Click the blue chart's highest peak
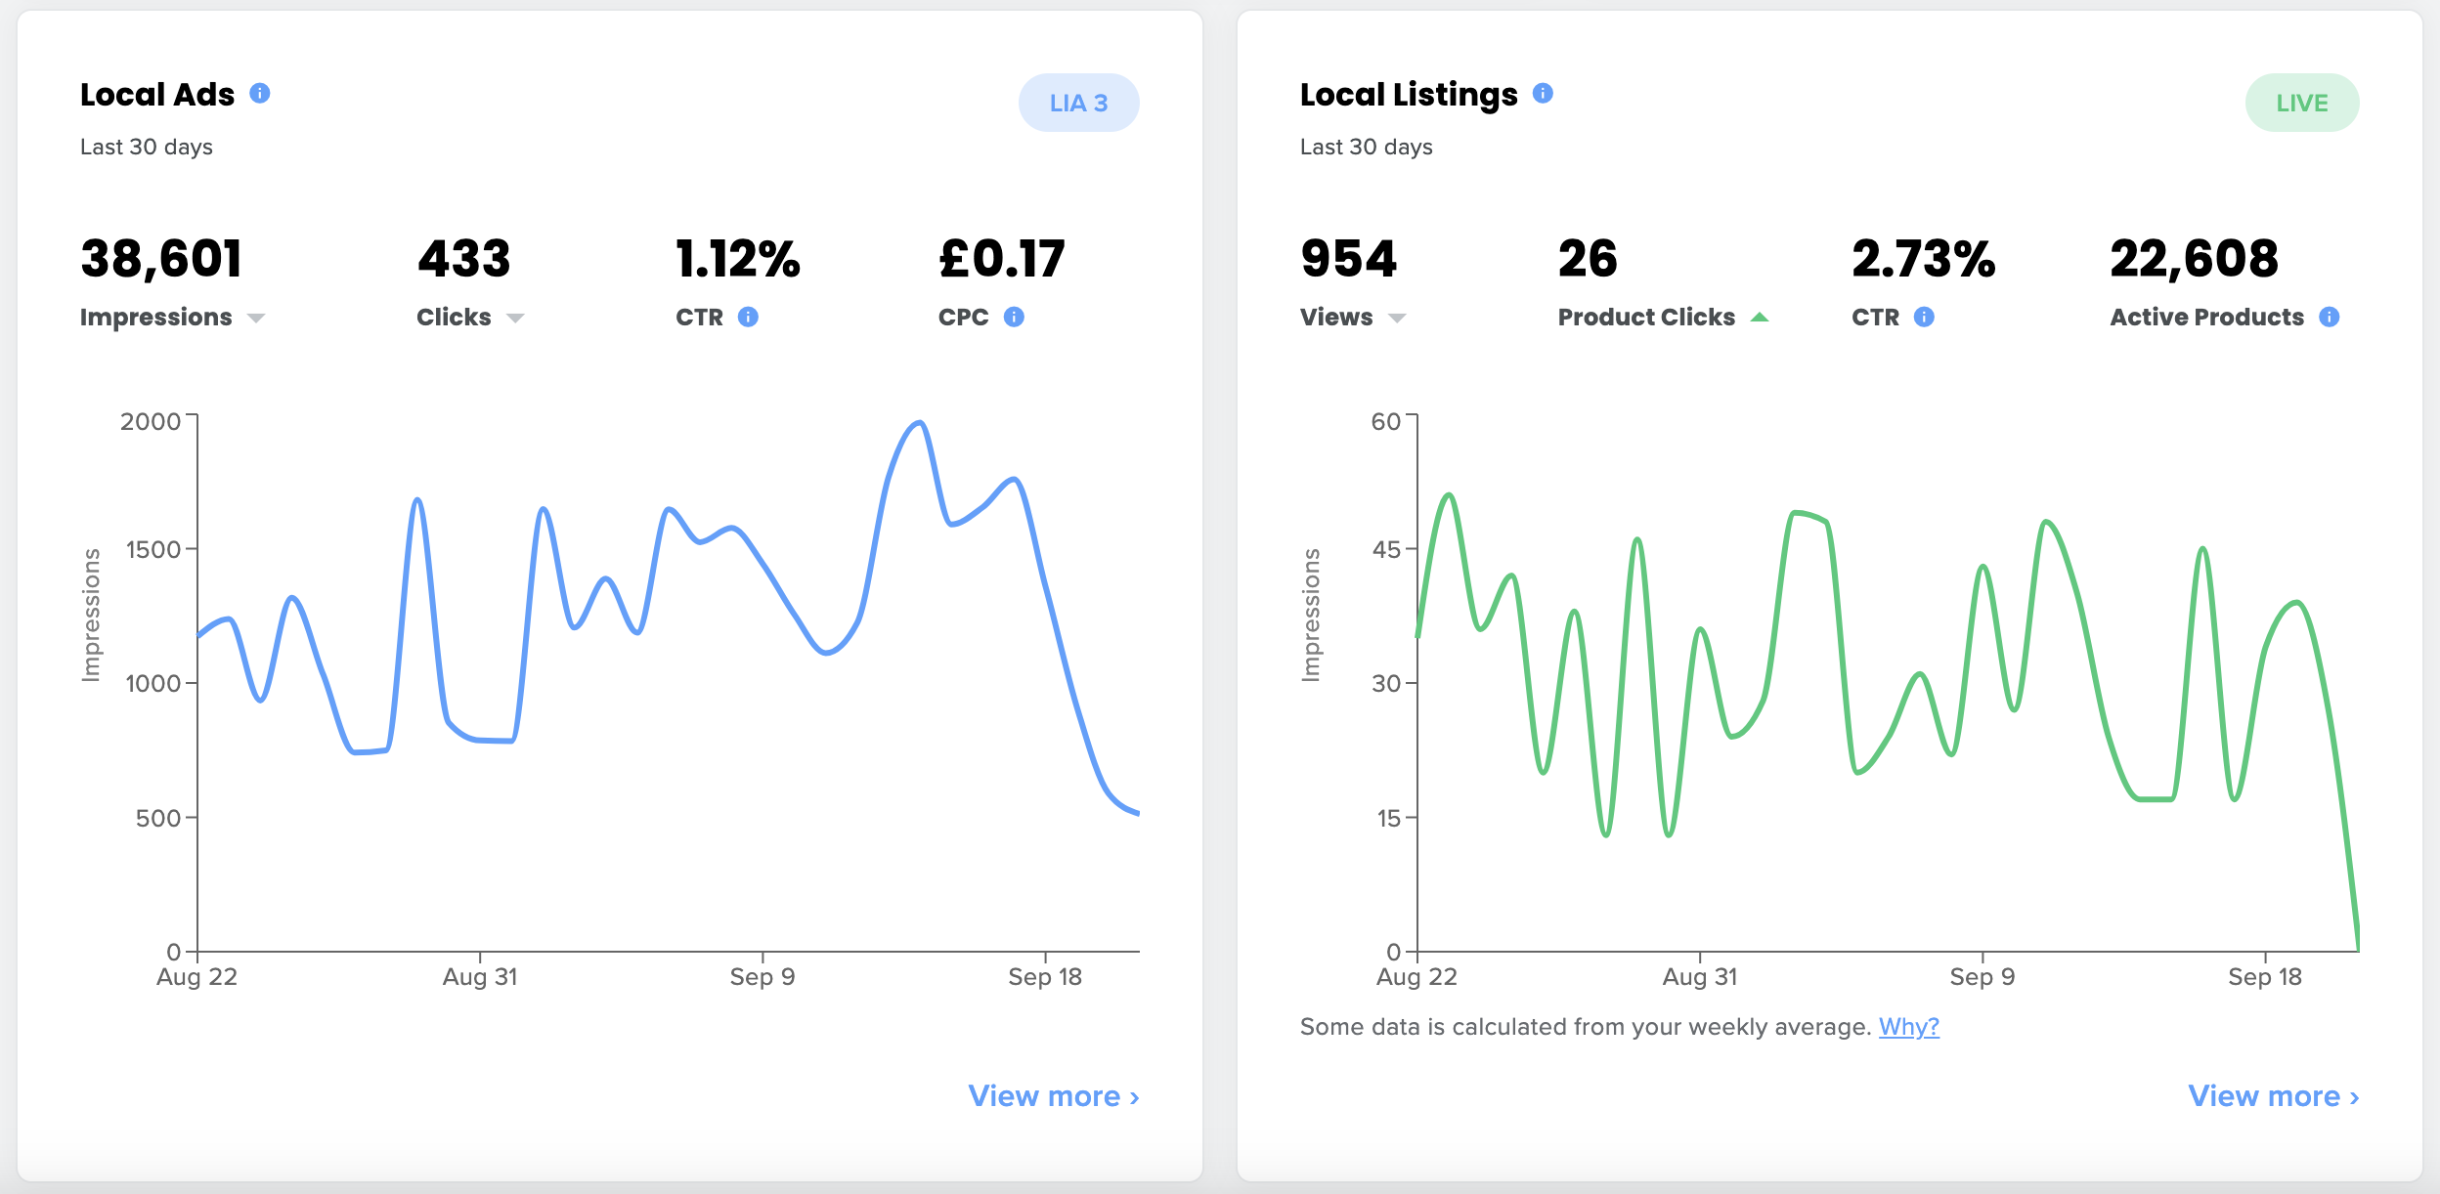2440x1194 pixels. point(919,423)
